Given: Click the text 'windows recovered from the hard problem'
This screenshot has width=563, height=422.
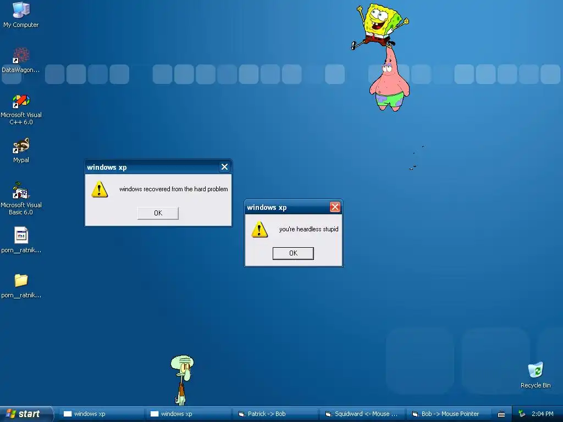Looking at the screenshot, I should 173,189.
